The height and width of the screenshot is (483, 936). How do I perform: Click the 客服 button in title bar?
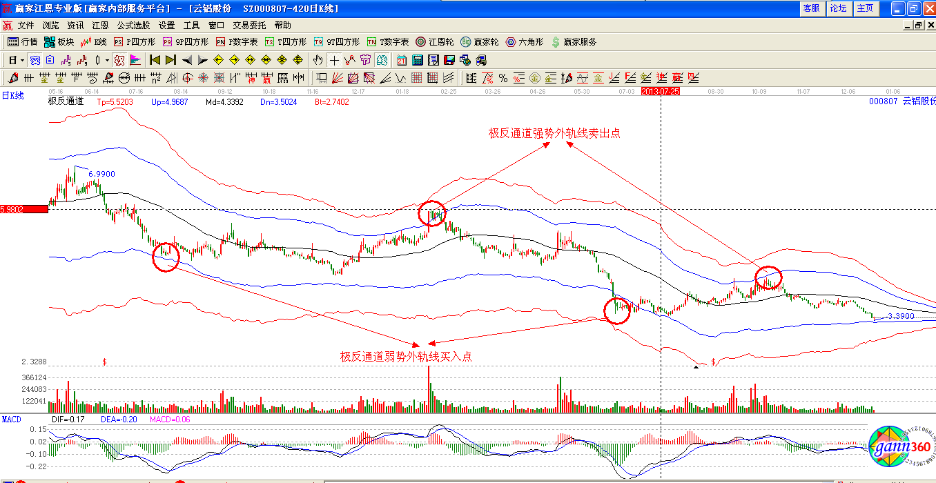coord(811,8)
